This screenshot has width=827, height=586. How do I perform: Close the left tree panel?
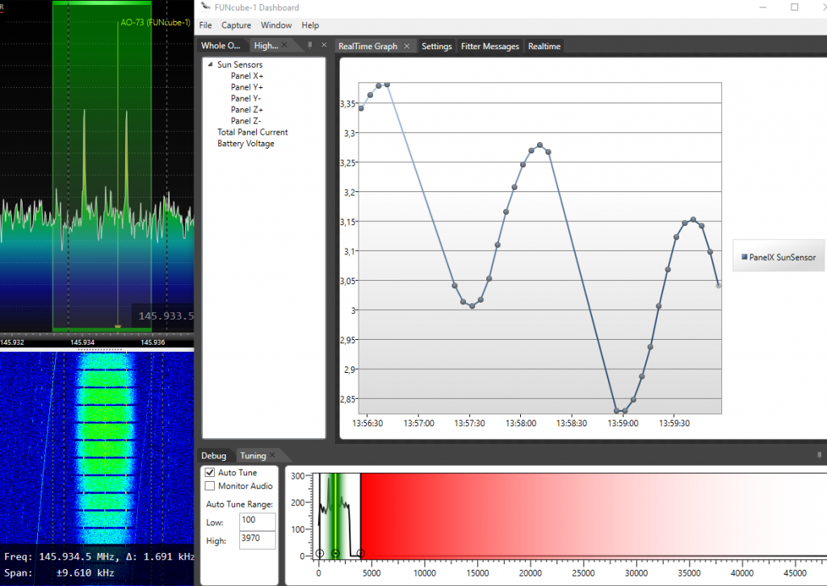[x=324, y=45]
